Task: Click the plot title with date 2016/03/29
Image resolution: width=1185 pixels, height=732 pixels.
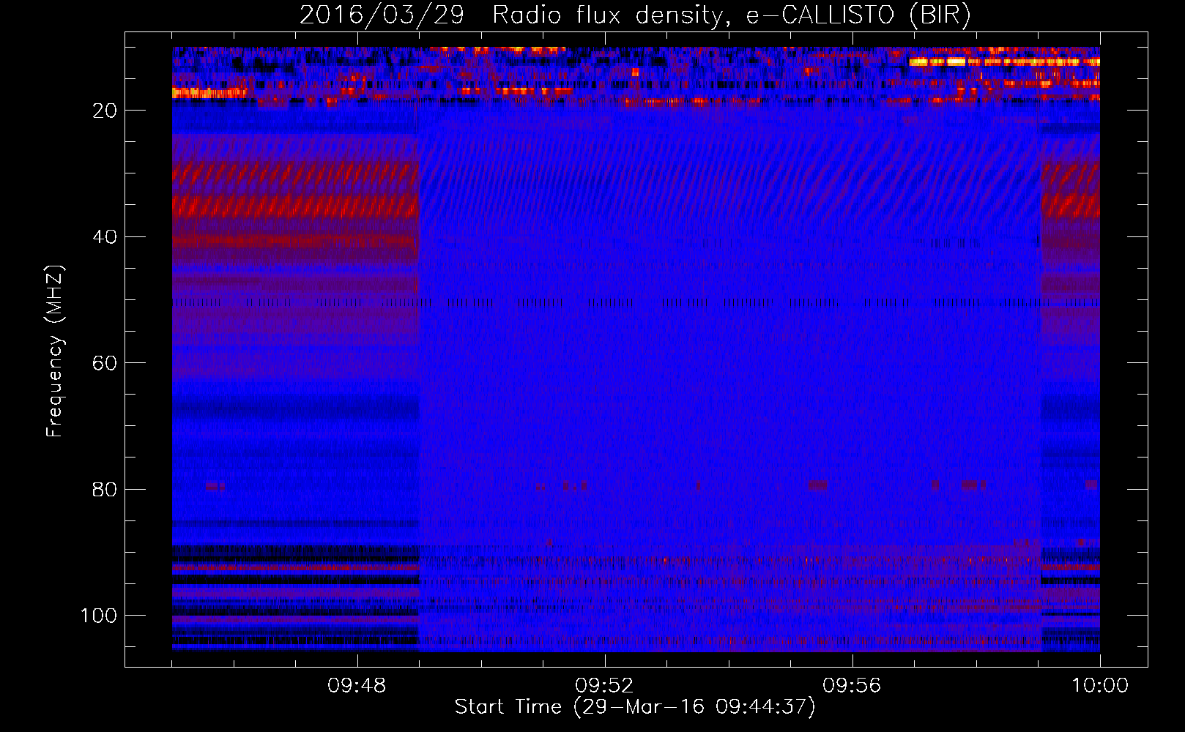Action: point(635,15)
